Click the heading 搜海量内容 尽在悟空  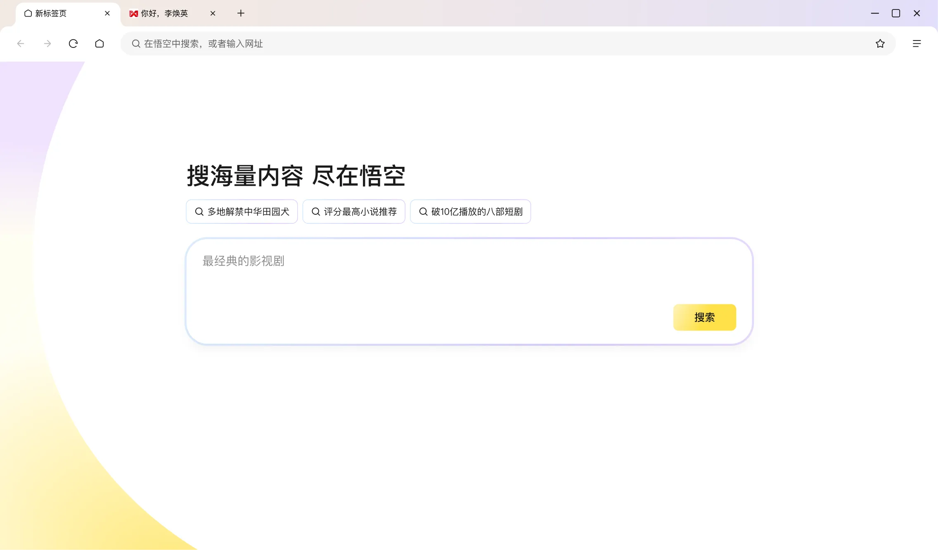pyautogui.click(x=296, y=175)
